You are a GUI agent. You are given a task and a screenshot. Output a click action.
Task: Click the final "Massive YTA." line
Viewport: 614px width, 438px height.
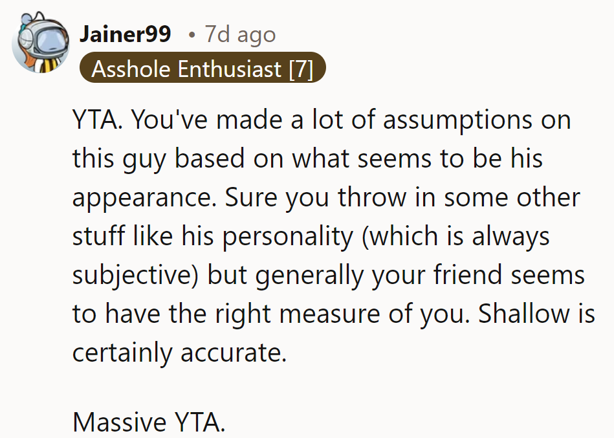tap(149, 422)
